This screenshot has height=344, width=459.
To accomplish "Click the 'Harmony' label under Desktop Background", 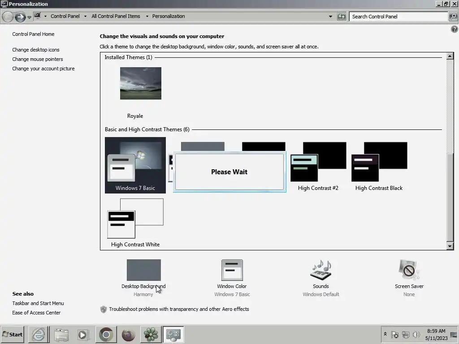I will coord(143,294).
